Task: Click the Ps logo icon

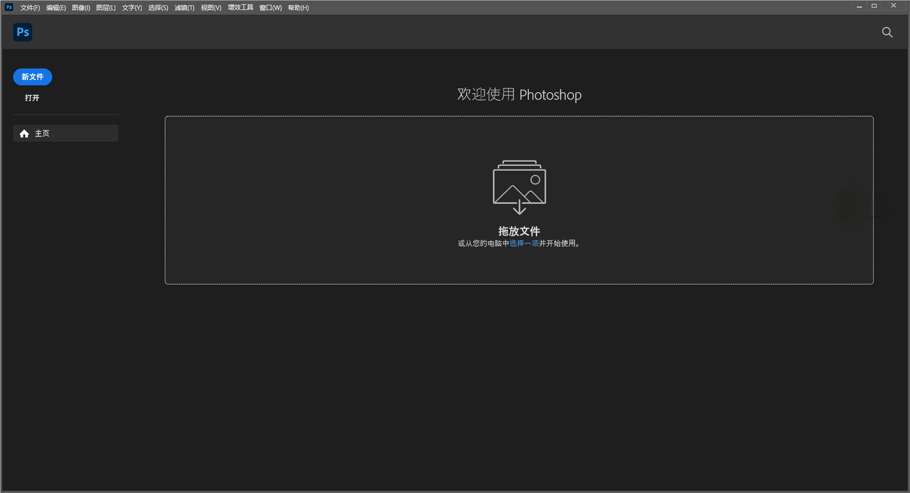Action: [x=23, y=32]
